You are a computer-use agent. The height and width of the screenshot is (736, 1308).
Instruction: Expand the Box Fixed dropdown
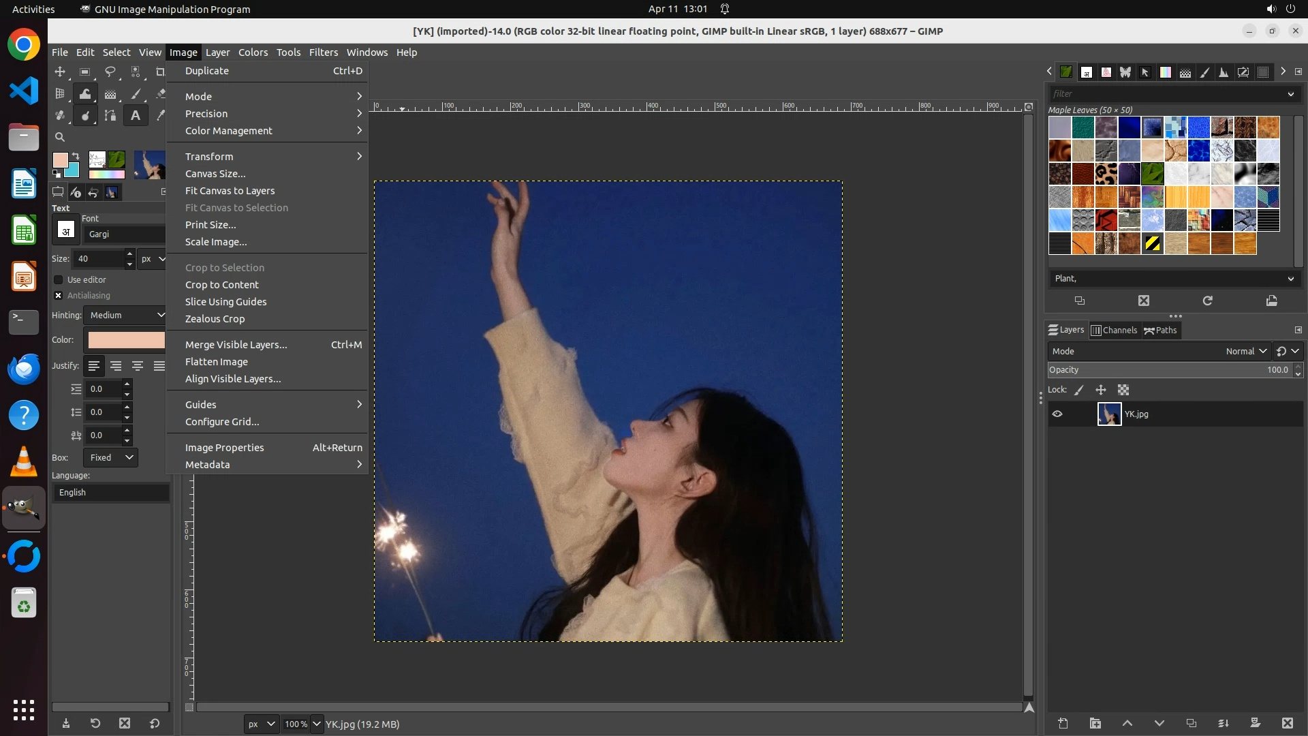coord(110,457)
